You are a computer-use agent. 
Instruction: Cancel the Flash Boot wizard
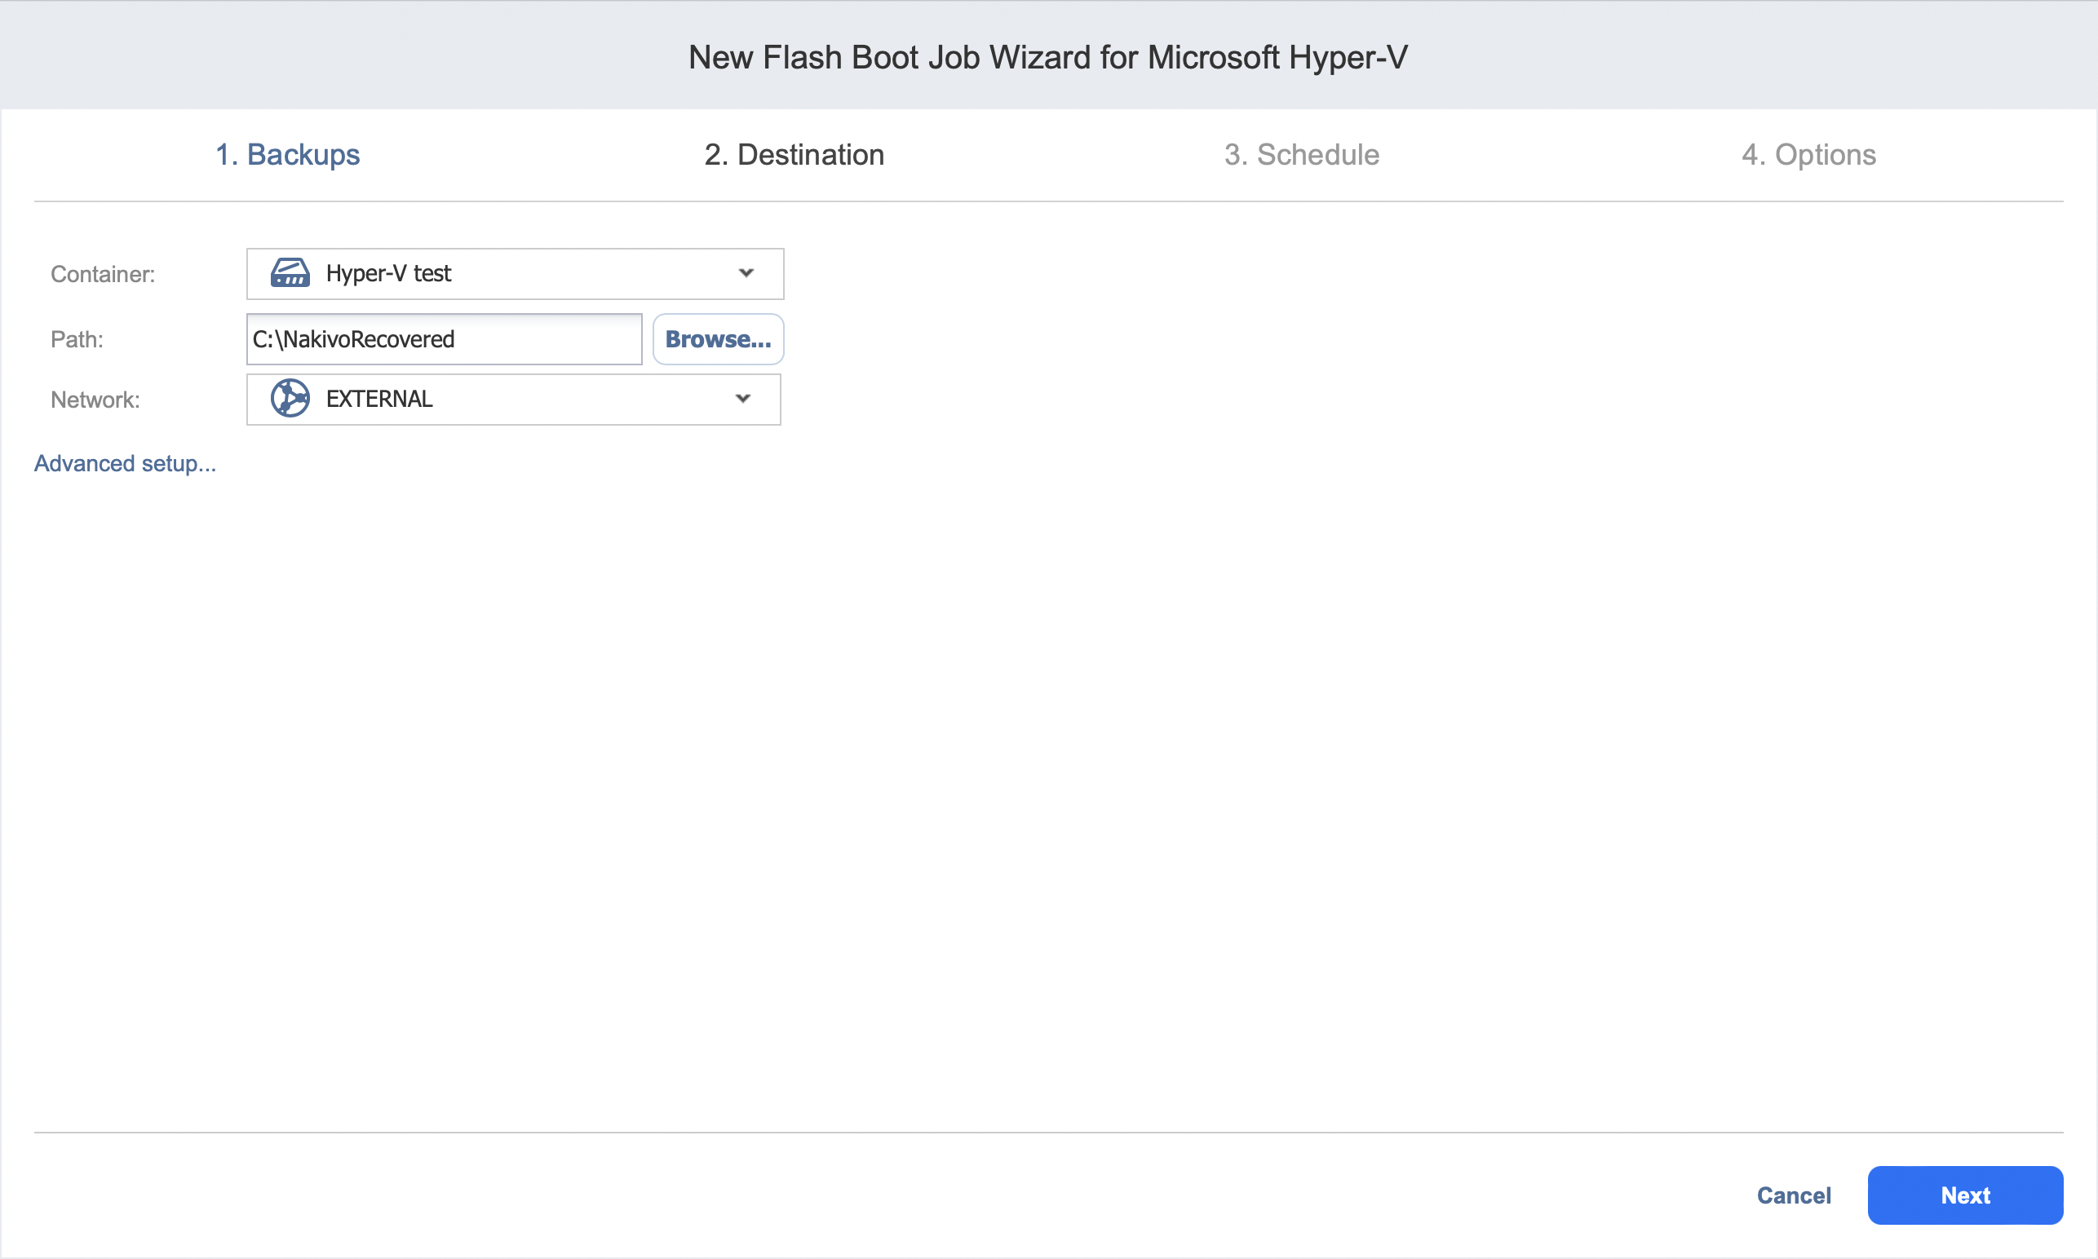click(x=1792, y=1195)
